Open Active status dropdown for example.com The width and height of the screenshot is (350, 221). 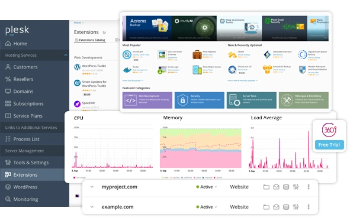coord(207,207)
